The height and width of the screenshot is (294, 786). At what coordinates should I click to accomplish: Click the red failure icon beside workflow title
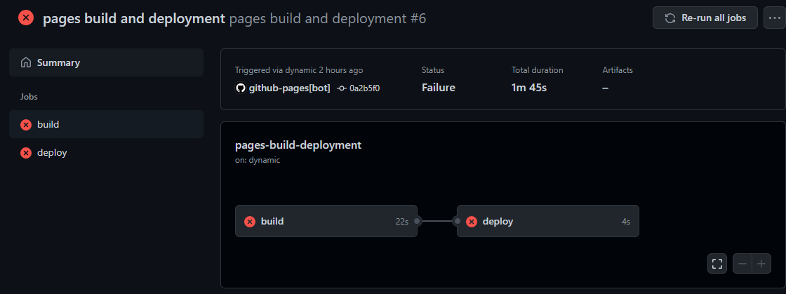[26, 18]
